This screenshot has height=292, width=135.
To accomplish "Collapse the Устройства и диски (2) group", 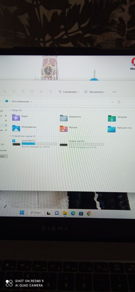I will (10, 136).
